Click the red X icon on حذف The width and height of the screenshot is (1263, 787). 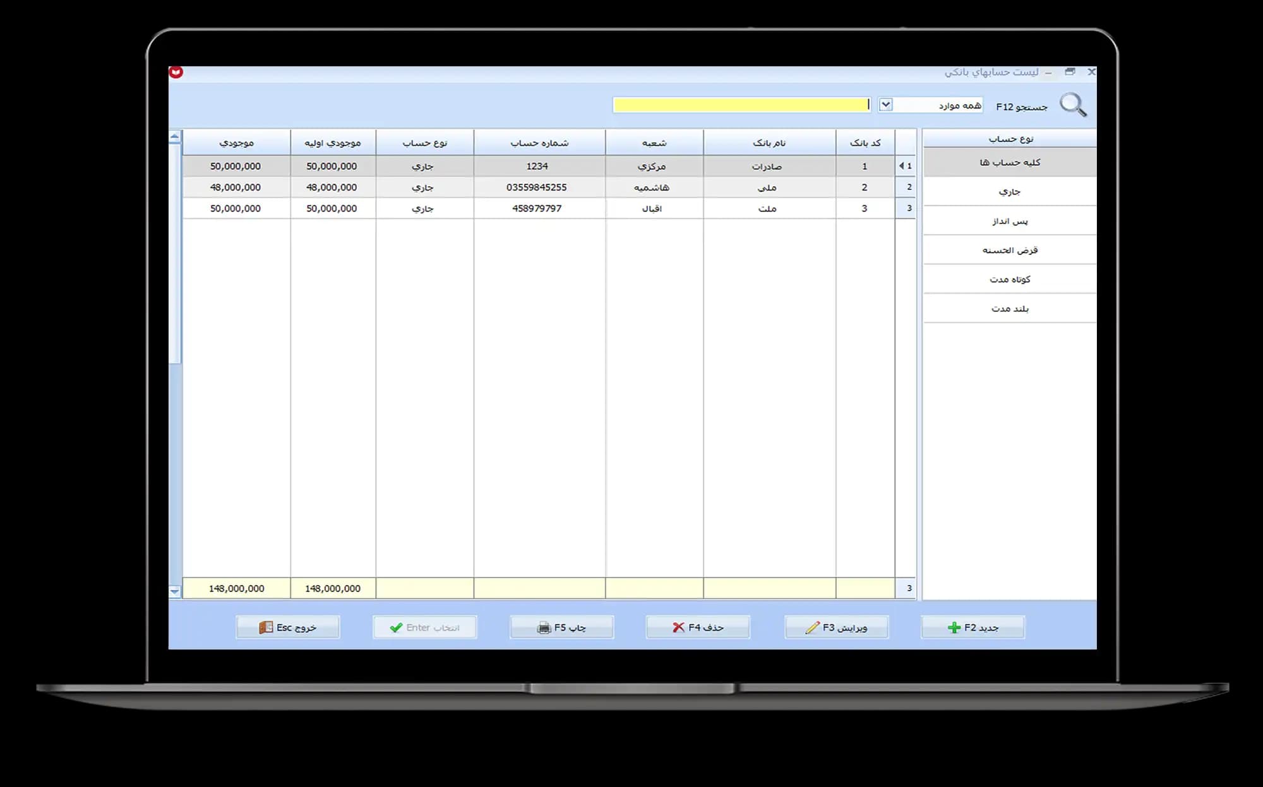tap(678, 627)
